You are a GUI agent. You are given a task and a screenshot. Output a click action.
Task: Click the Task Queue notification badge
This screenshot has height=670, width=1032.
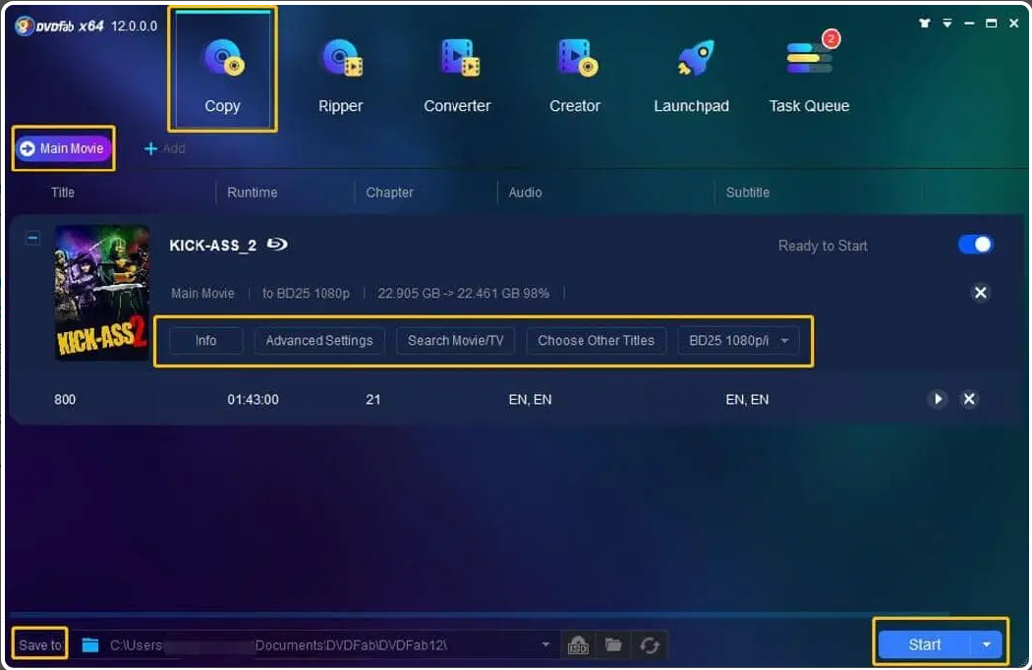pyautogui.click(x=831, y=39)
